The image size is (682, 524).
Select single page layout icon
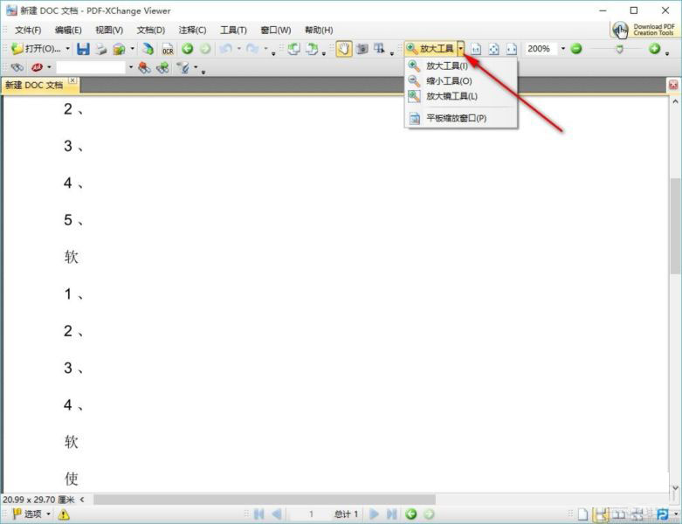[582, 514]
